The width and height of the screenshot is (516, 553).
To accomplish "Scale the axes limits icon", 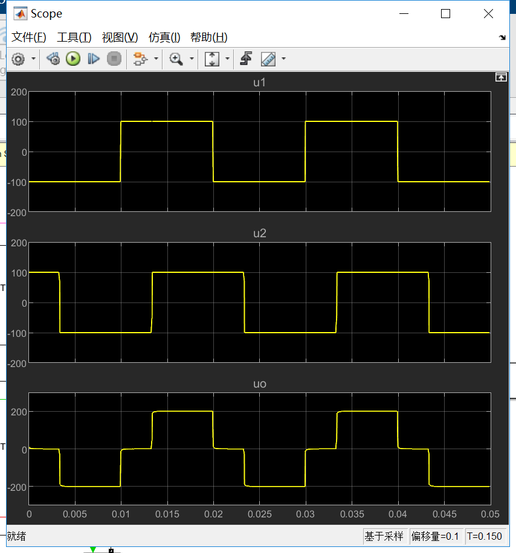I will 211,59.
